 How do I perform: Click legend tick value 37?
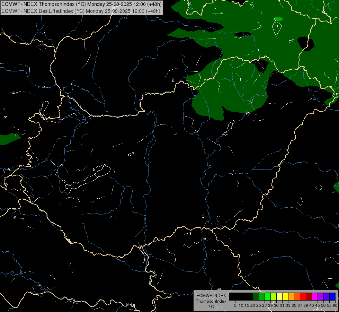click(x=300, y=305)
